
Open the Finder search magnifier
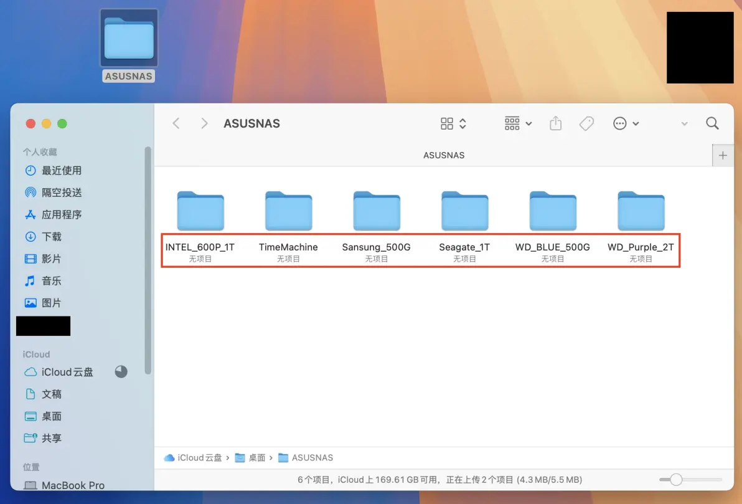[712, 123]
